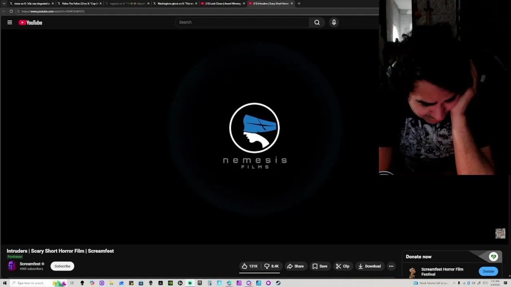This screenshot has height=287, width=511.
Task: Open the Screamfest channel avatar
Action: pos(12,266)
